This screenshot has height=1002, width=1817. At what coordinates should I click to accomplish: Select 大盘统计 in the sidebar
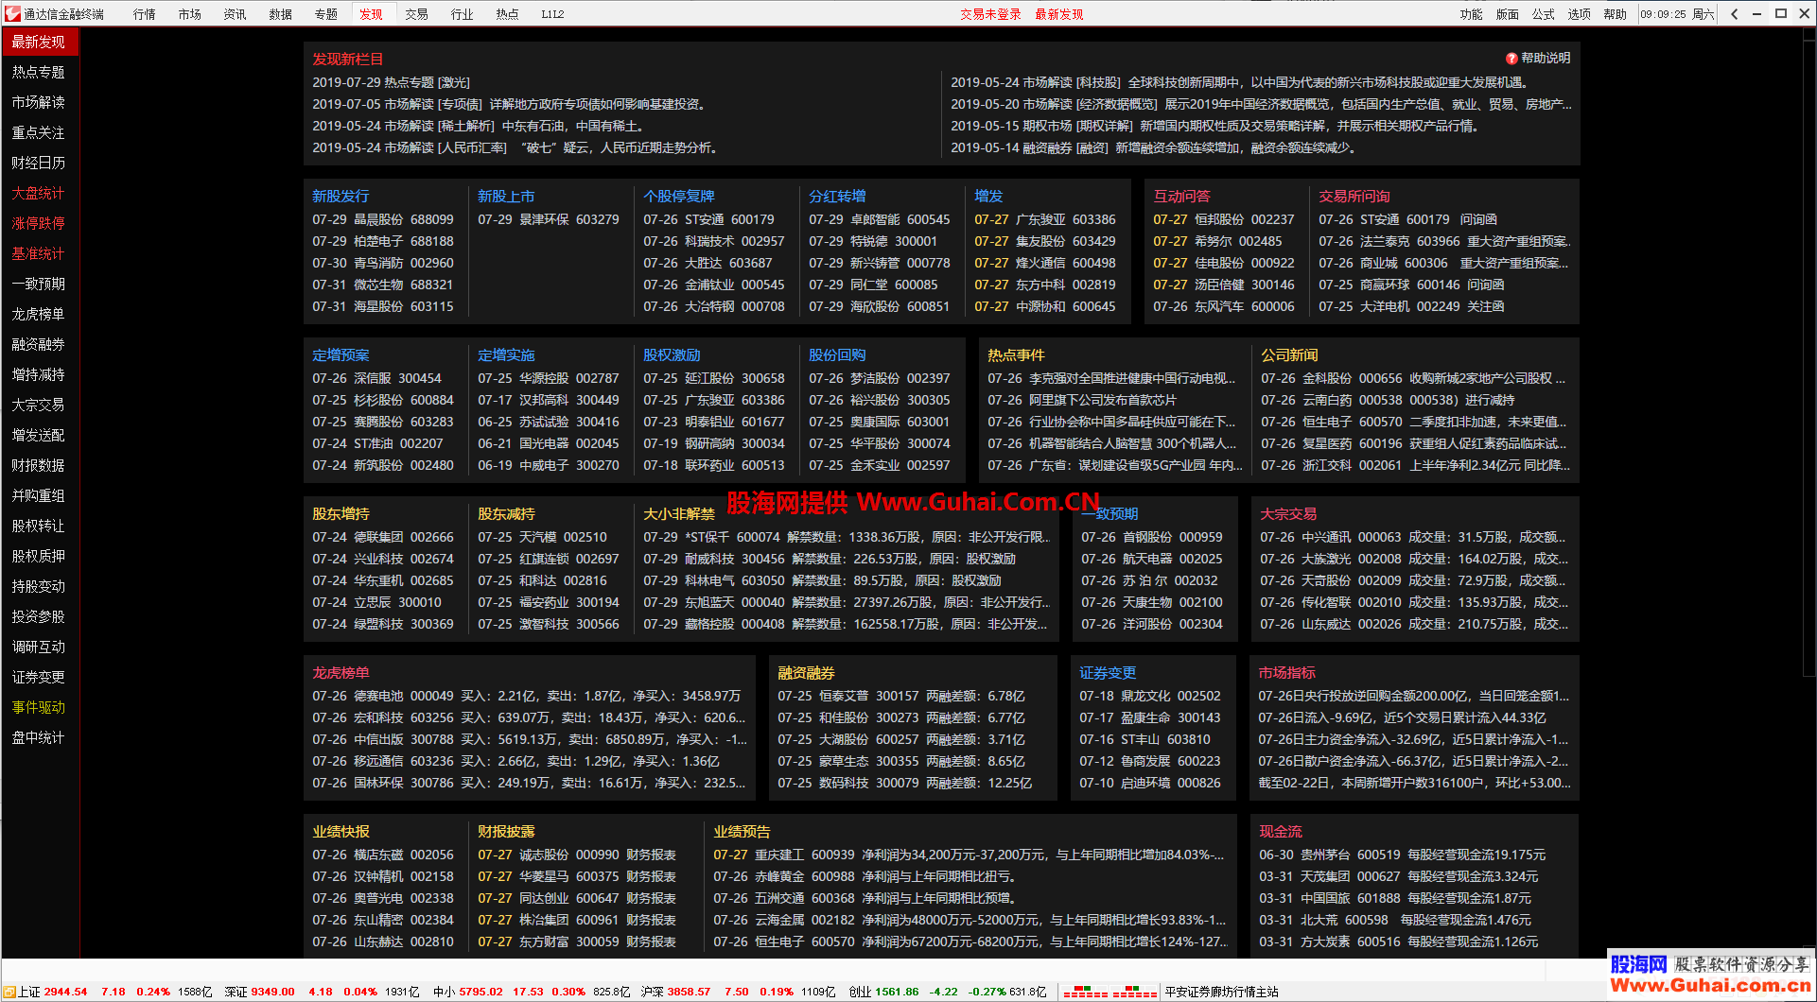pyautogui.click(x=39, y=193)
